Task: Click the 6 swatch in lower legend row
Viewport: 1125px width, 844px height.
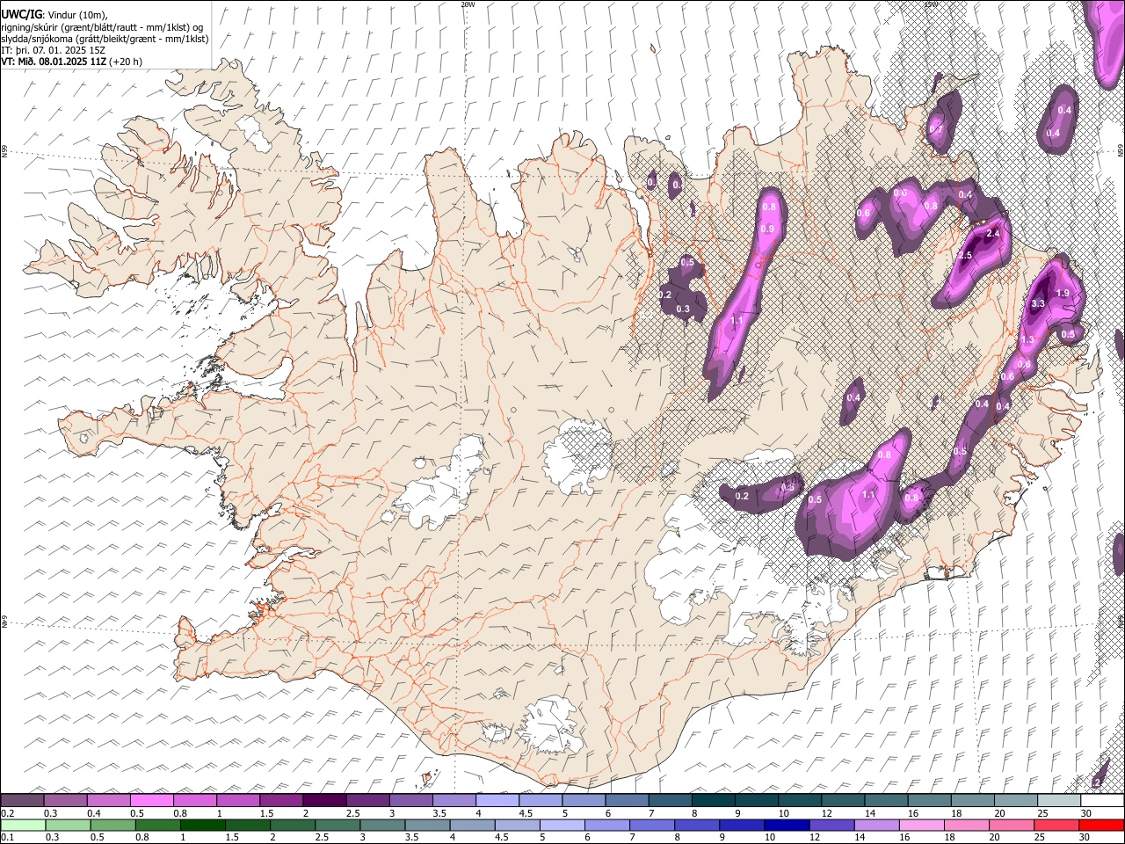Action: 606,825
